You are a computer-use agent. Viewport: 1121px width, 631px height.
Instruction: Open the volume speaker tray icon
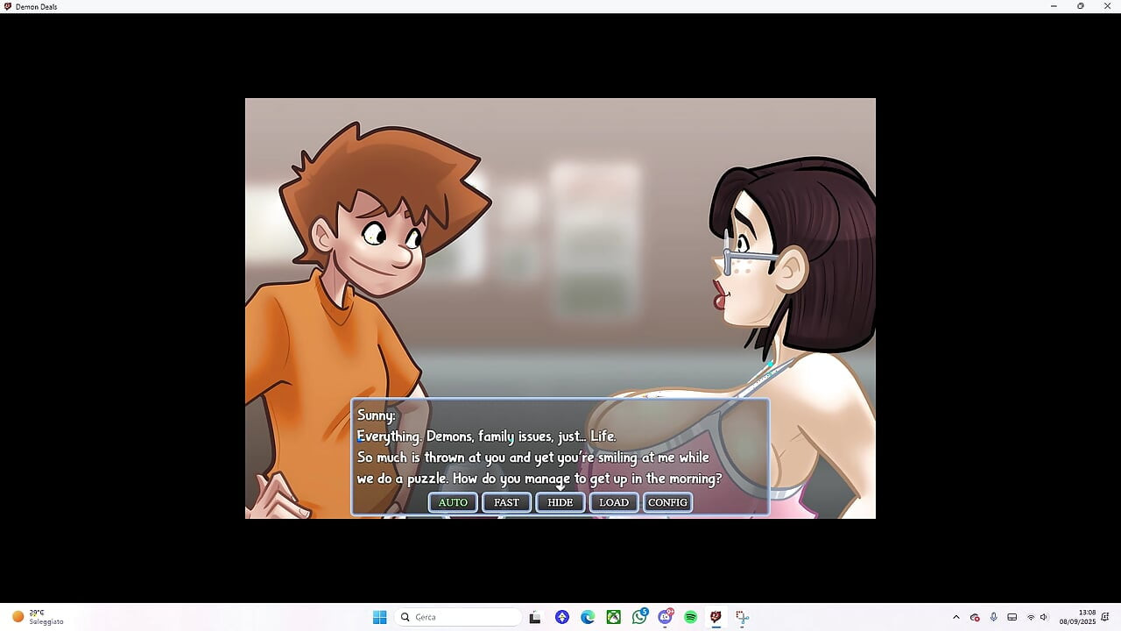1044,617
